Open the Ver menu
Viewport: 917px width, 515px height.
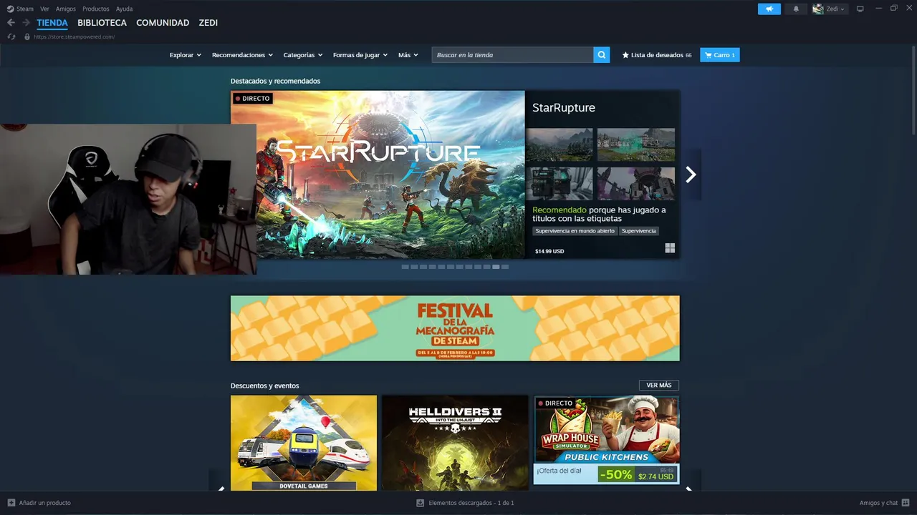click(44, 9)
